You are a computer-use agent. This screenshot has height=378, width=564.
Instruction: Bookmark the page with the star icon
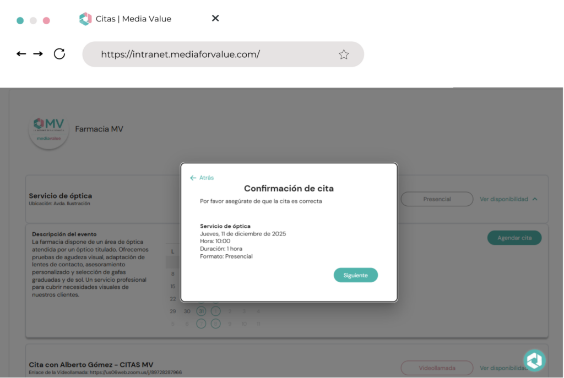tap(344, 54)
